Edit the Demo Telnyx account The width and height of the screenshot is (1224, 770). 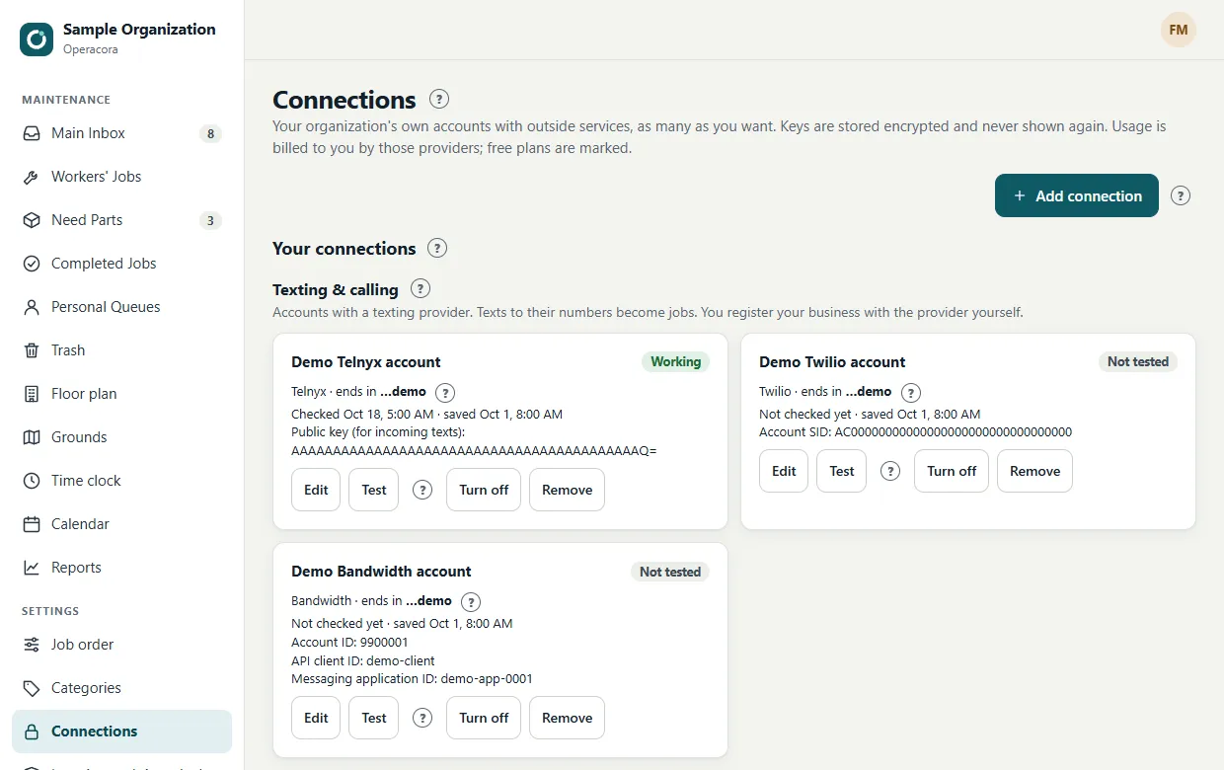316,490
